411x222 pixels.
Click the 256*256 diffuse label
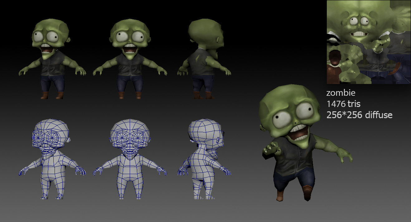[x=359, y=115]
